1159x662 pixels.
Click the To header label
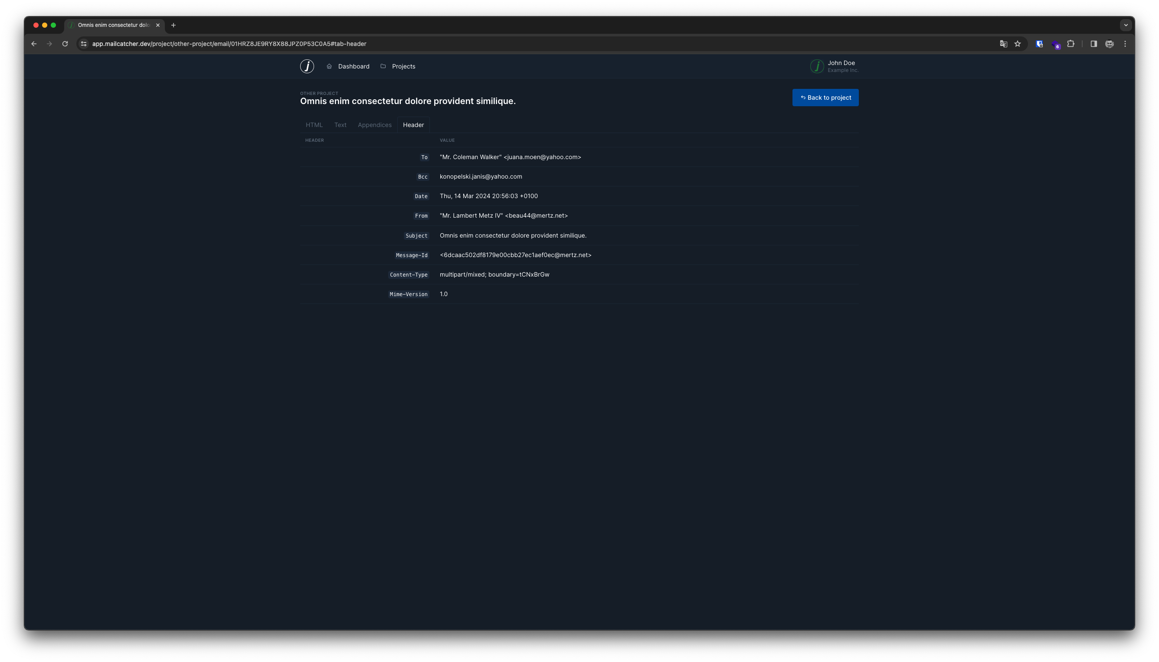(424, 157)
